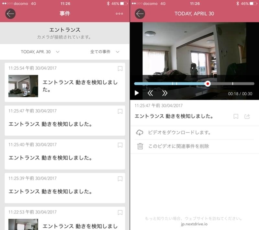Click the red playhead on the video progress bar
This screenshot has width=259, height=230.
click(208, 83)
